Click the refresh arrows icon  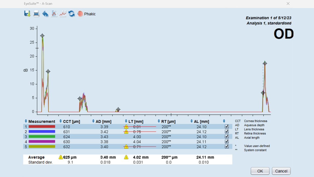click(x=71, y=14)
